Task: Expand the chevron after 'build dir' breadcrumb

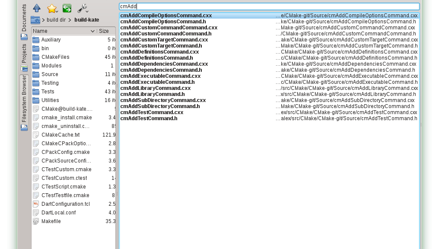Action: pyautogui.click(x=70, y=20)
